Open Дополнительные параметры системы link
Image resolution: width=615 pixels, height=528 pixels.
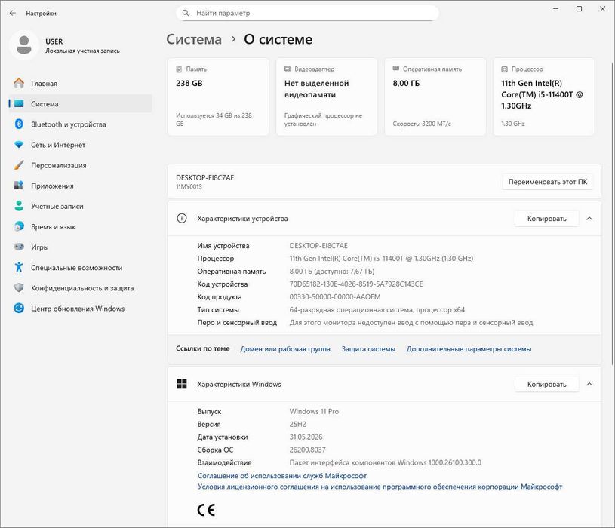tap(469, 349)
